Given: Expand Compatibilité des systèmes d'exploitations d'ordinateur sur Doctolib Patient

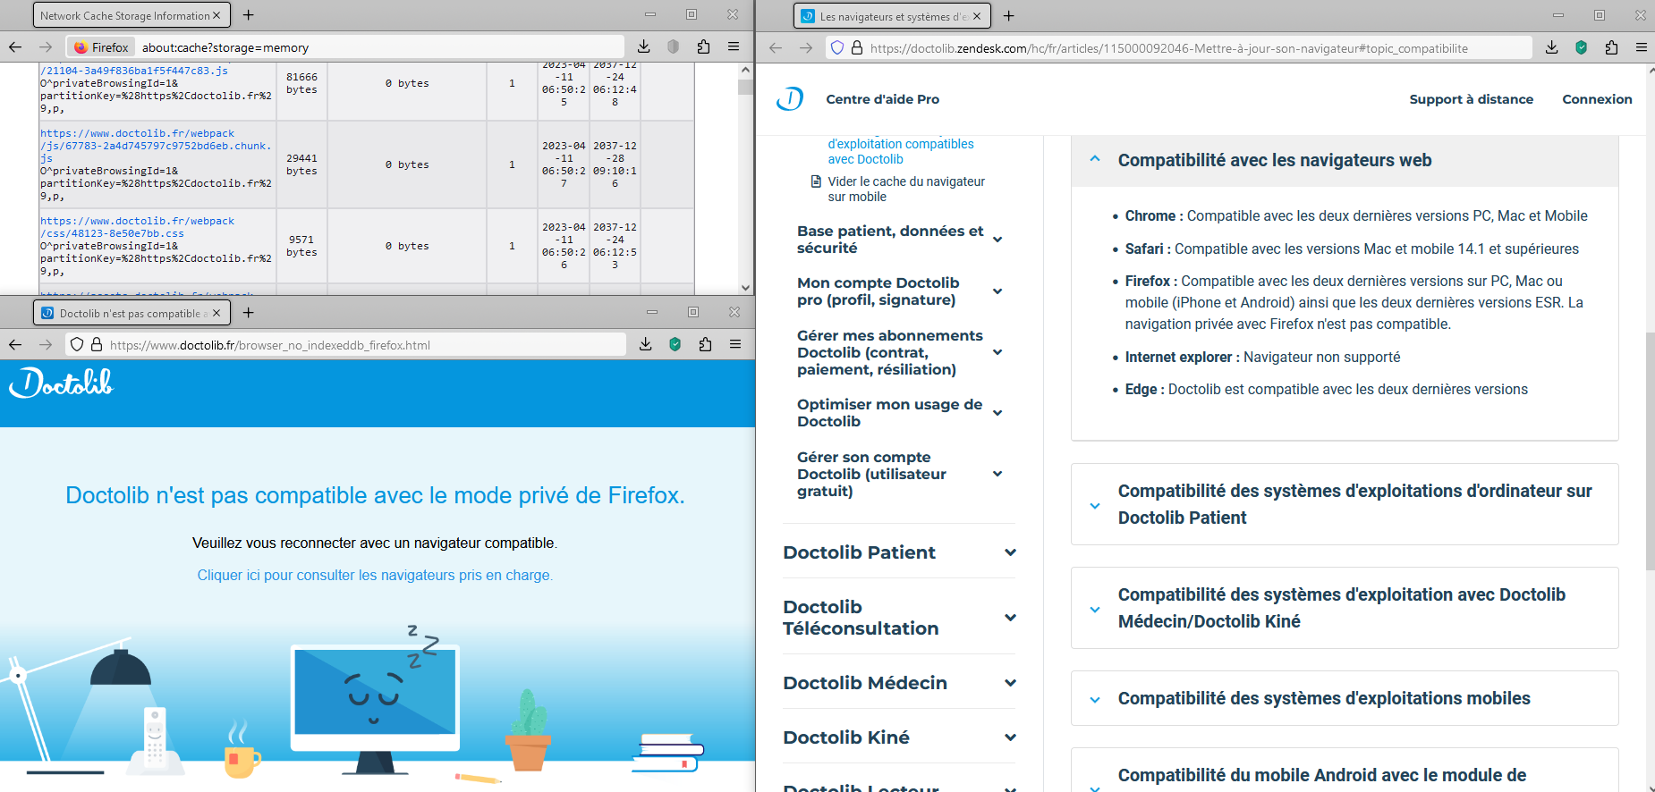Looking at the screenshot, I should coord(1345,504).
